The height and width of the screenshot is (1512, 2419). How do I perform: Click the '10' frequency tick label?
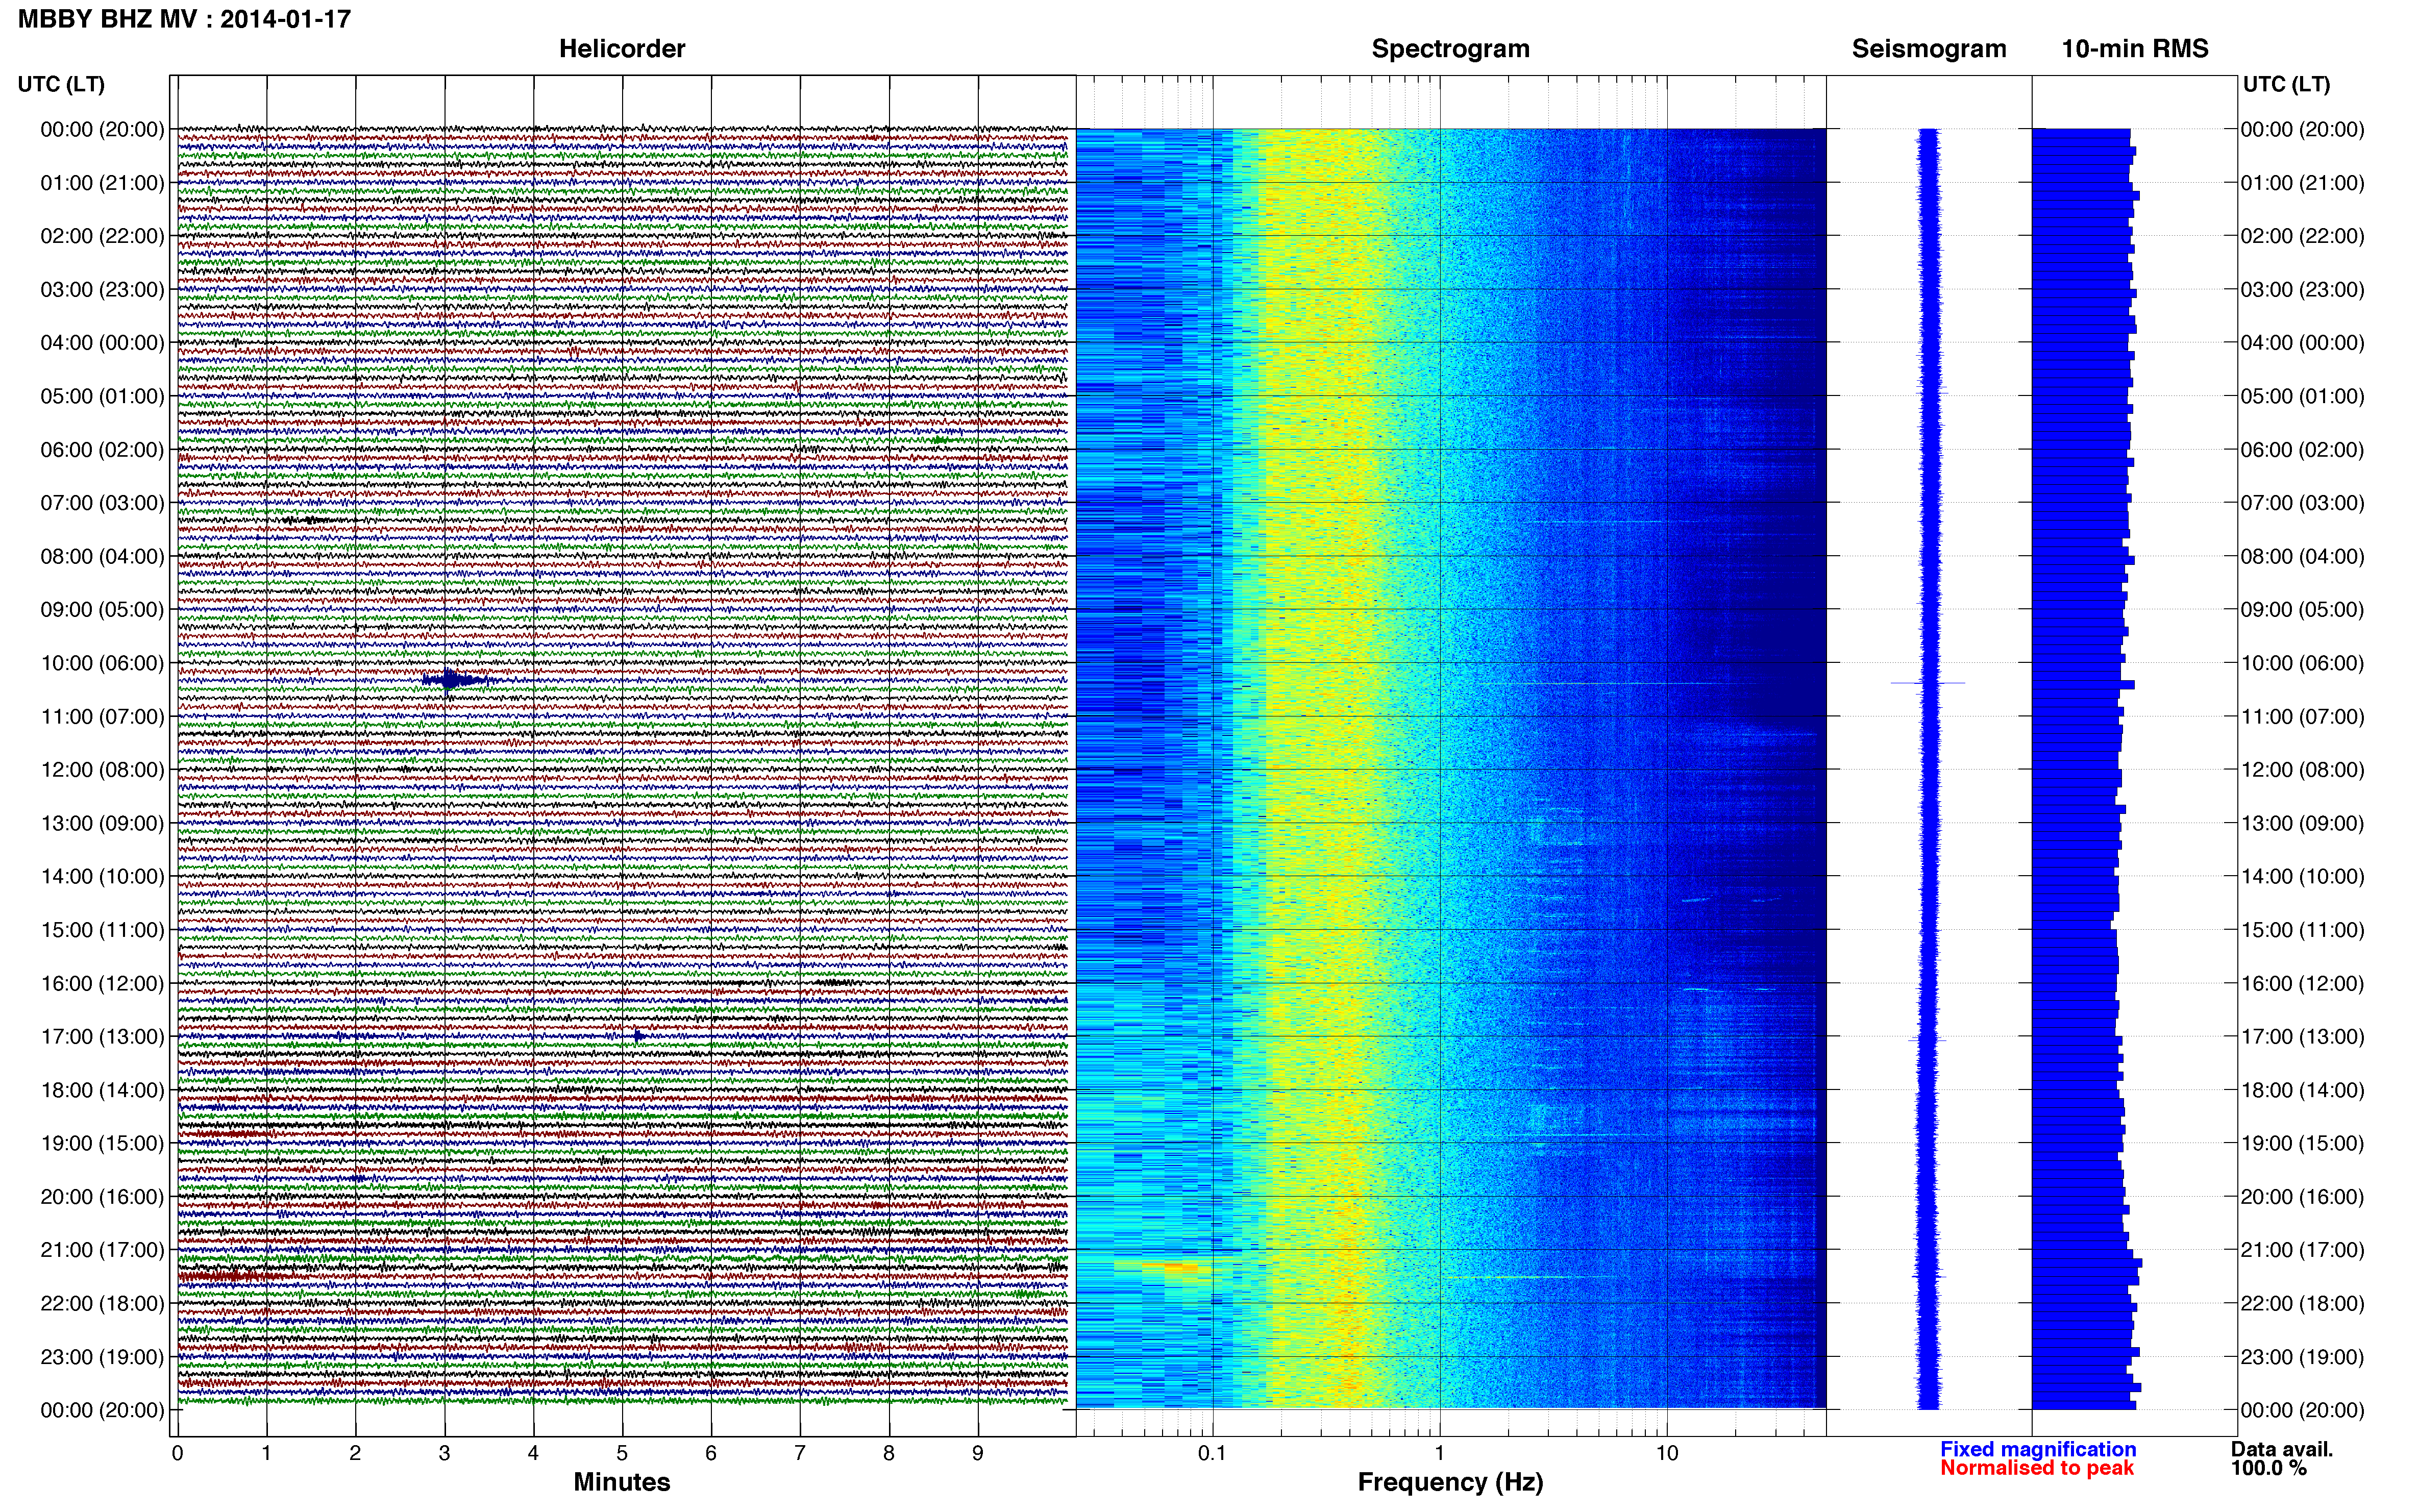pyautogui.click(x=1667, y=1453)
